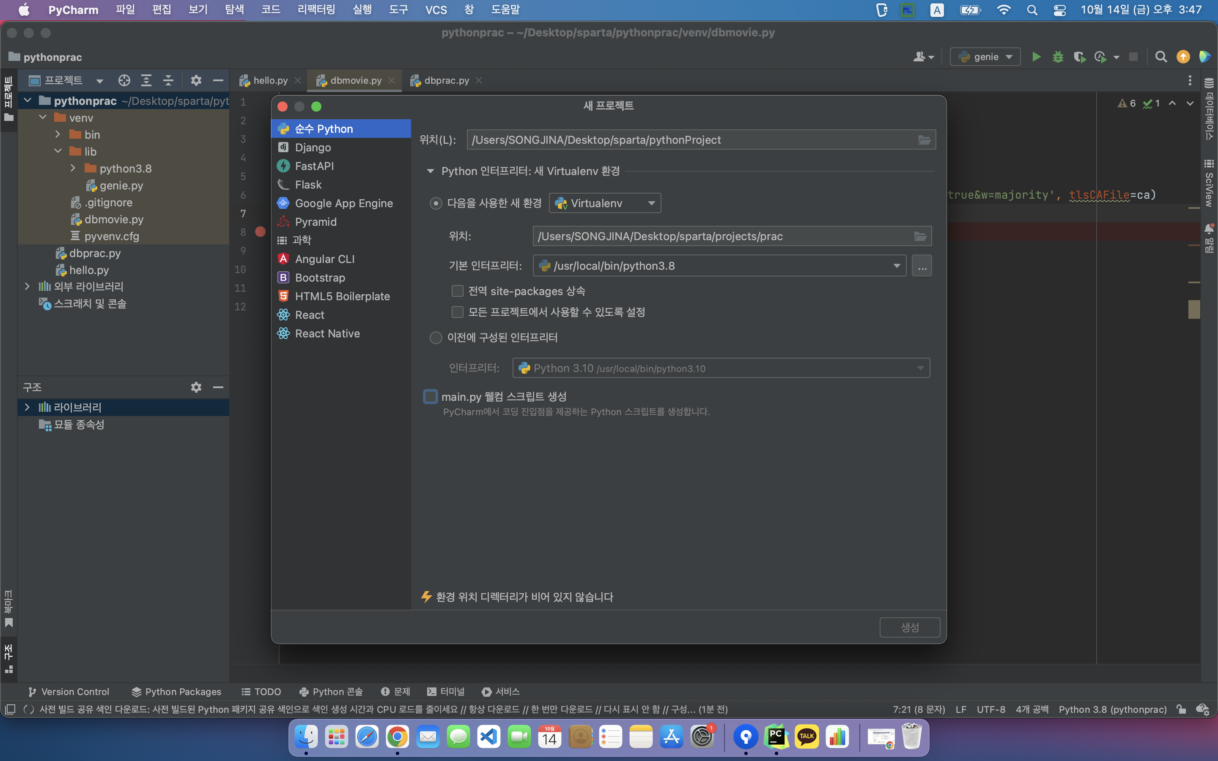Browse for virtualenv location folder
This screenshot has width=1218, height=761.
click(920, 236)
